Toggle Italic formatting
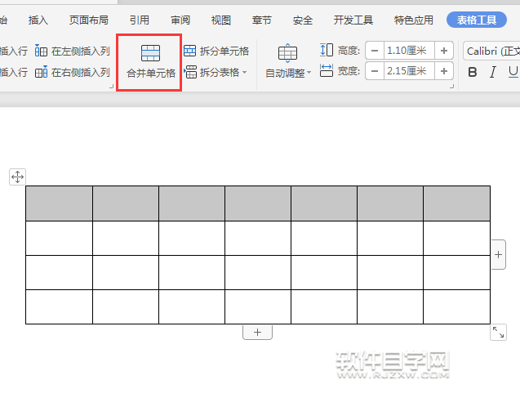This screenshot has height=398, width=520. tap(493, 72)
